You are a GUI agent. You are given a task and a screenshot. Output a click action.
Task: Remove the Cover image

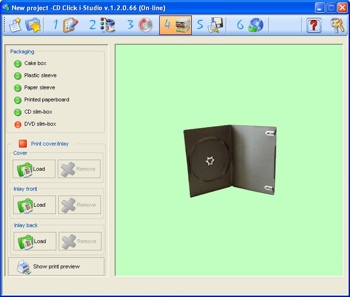click(79, 169)
